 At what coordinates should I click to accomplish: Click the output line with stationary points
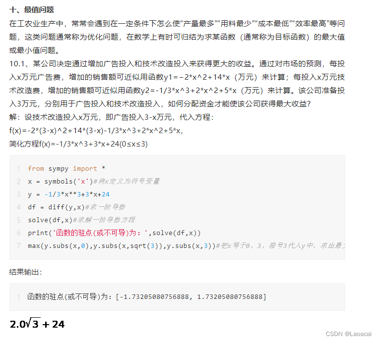pos(147,296)
